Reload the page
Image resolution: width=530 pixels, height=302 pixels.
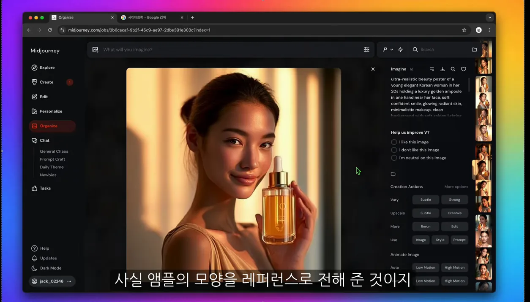pyautogui.click(x=50, y=30)
